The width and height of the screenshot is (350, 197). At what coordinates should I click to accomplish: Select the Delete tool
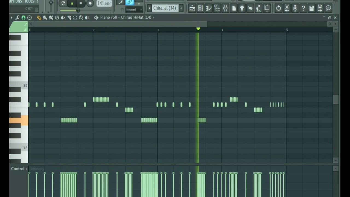tap(57, 18)
